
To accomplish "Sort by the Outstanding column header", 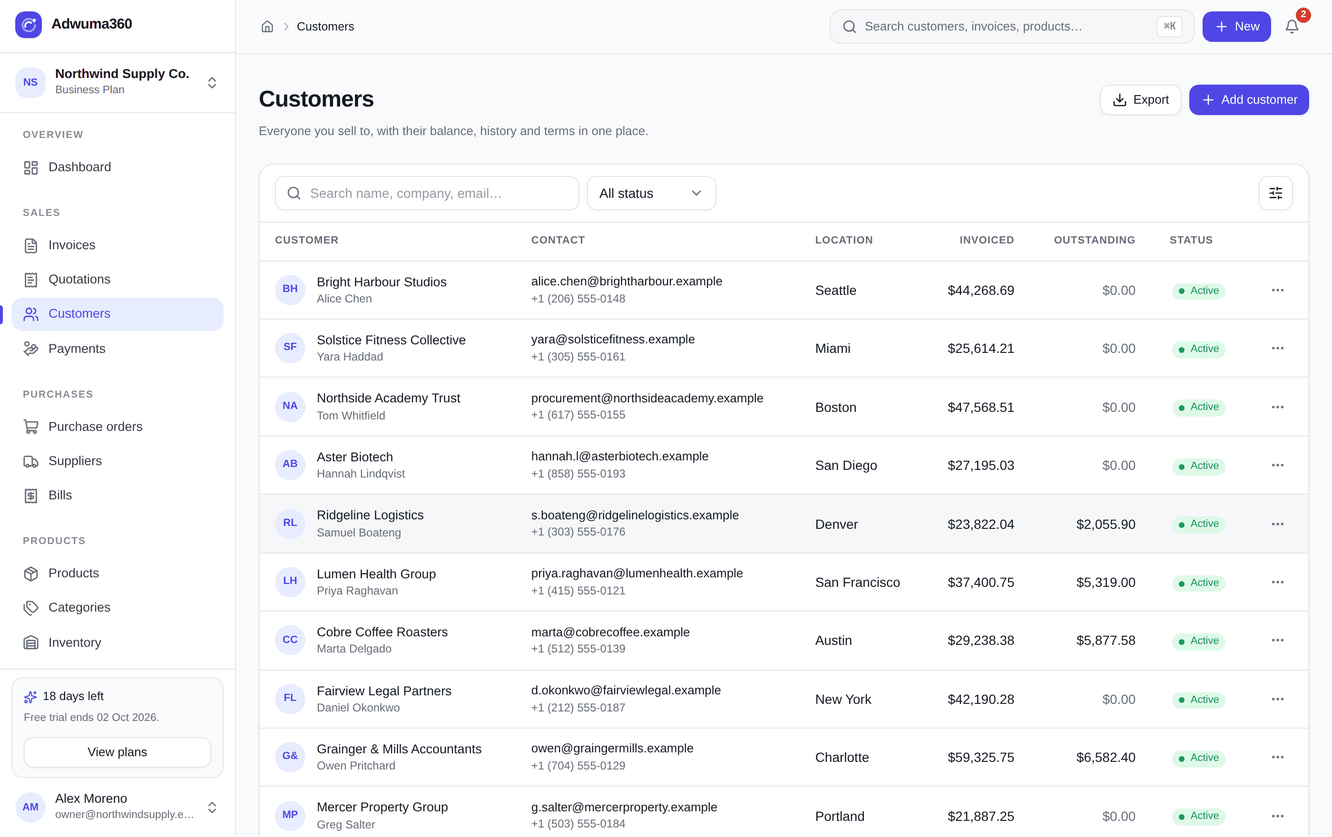I will pos(1094,240).
